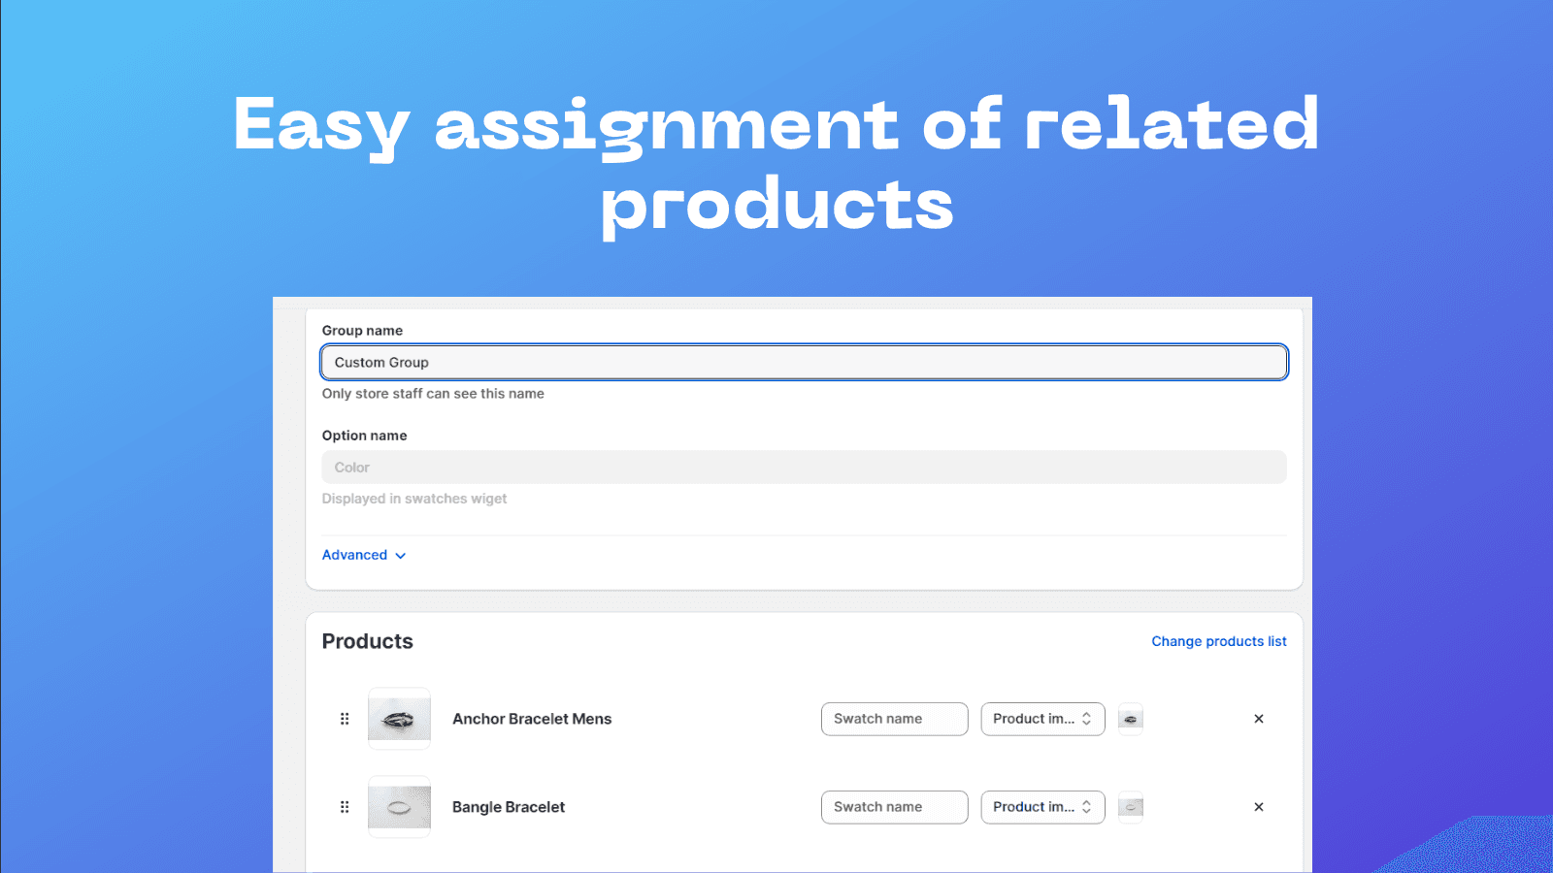Click the Swatch name field for Anchor Bracelet

pyautogui.click(x=894, y=719)
